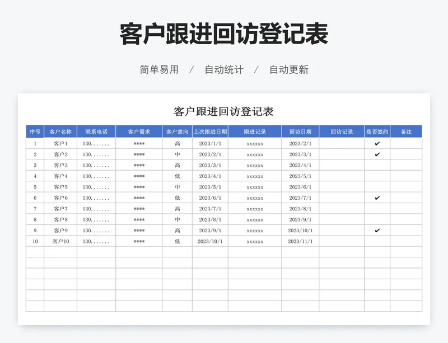The height and width of the screenshot is (343, 448).
Task: Toggle the signed checkmark in 客户2 row
Action: (377, 154)
